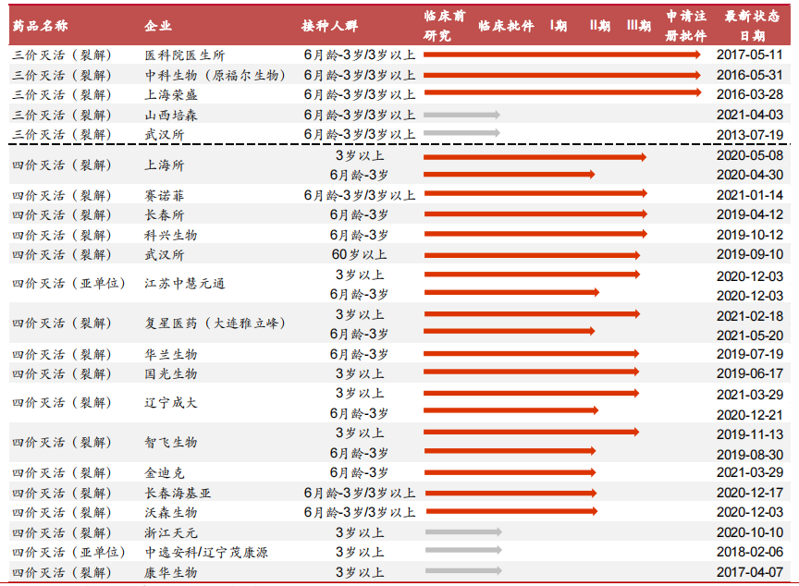The image size is (799, 586).
Task: Click the gray progress arrow for 山西培森
Action: 461,115
